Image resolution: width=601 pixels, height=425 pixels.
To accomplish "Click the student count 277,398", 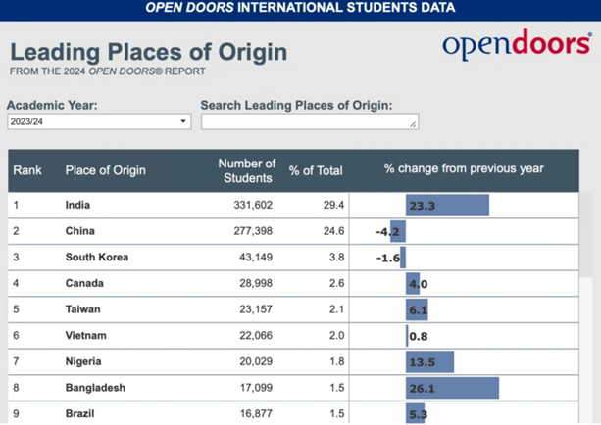I will 253,231.
